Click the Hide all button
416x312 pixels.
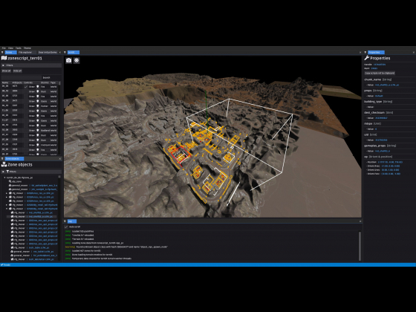click(18, 71)
